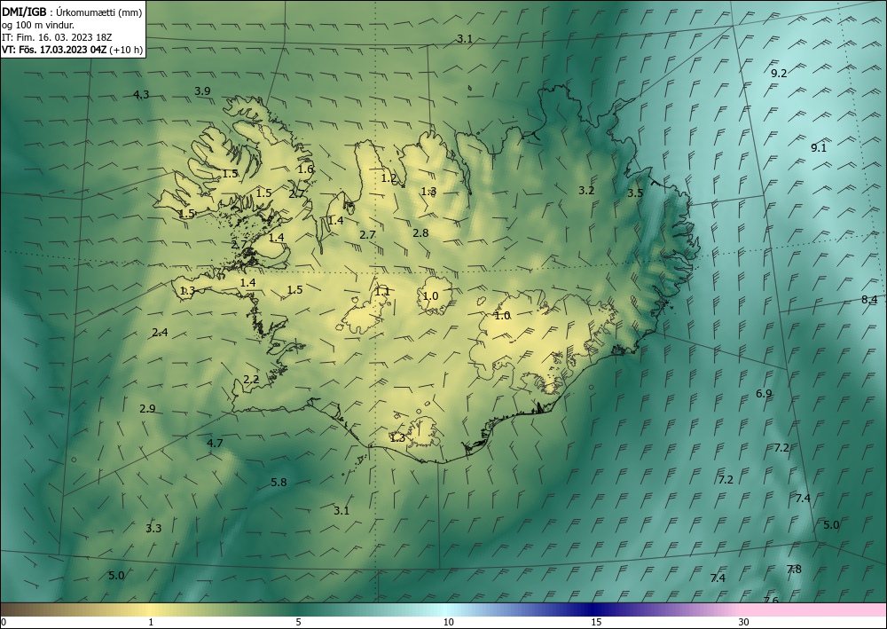Click the 1.1 value label
Viewport: 887px width, 629px height.
382,292
